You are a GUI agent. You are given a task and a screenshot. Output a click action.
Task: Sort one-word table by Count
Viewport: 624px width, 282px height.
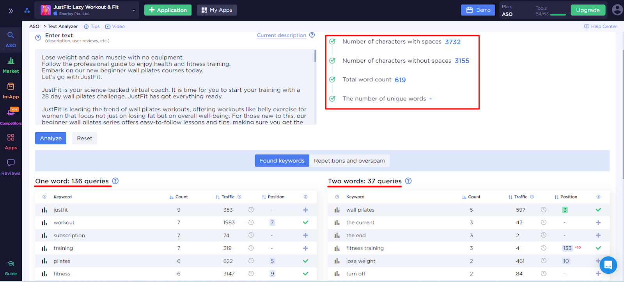tap(179, 197)
